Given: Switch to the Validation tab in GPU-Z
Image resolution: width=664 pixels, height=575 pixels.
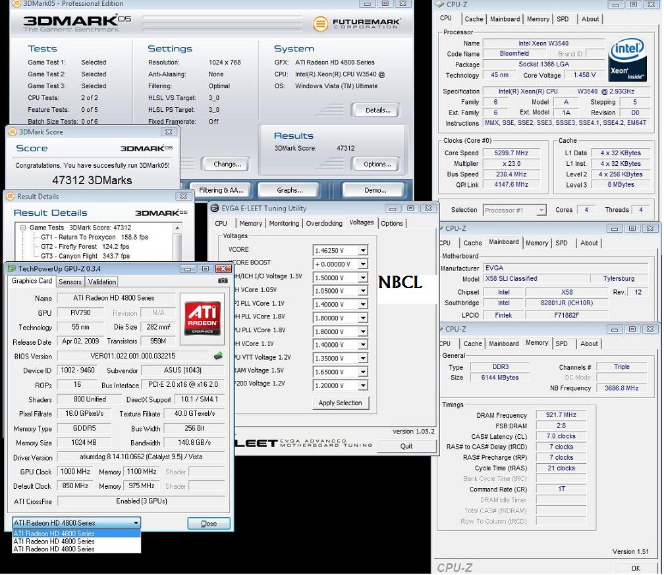Looking at the screenshot, I should (x=101, y=282).
